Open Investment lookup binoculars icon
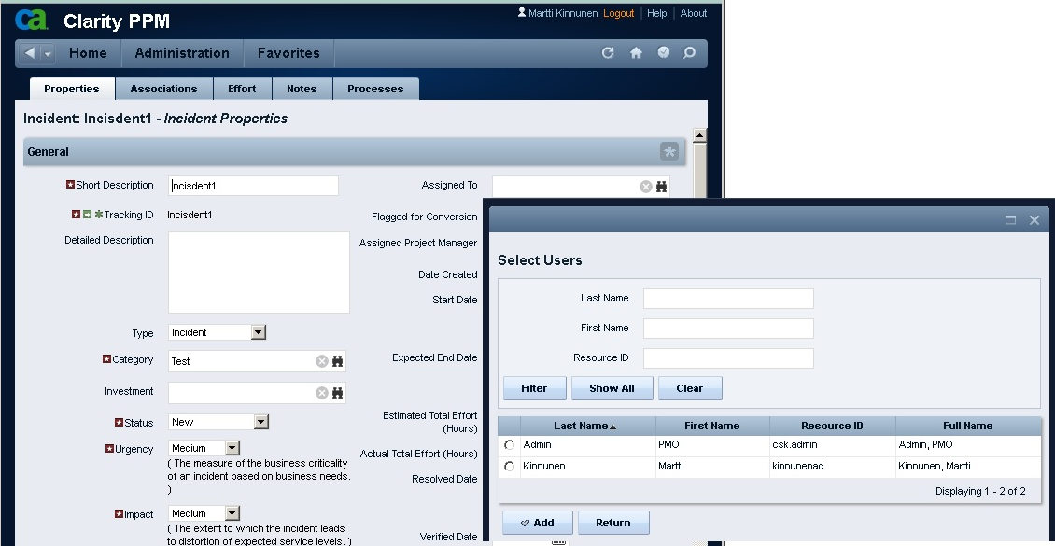 [x=338, y=393]
